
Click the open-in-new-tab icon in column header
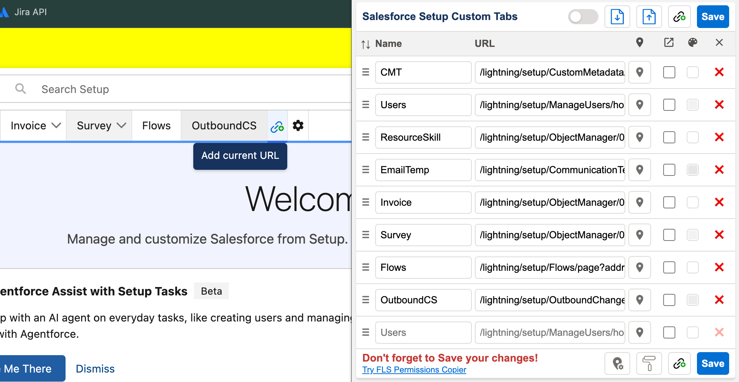(669, 42)
